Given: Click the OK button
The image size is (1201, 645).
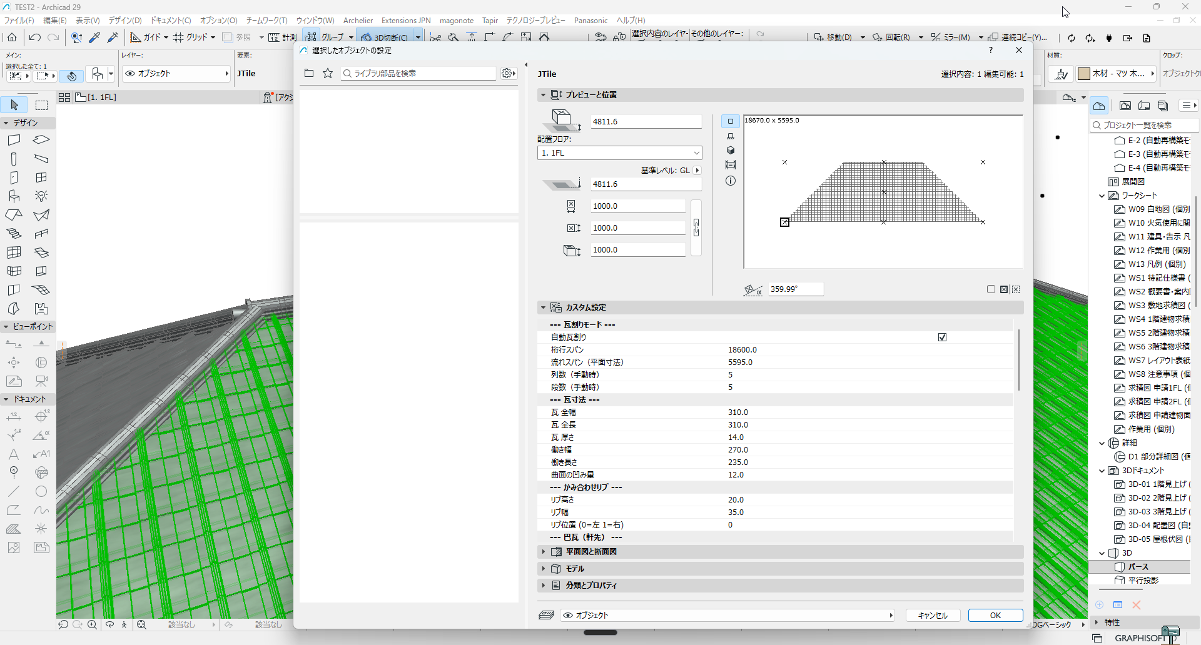Looking at the screenshot, I should click(x=996, y=616).
